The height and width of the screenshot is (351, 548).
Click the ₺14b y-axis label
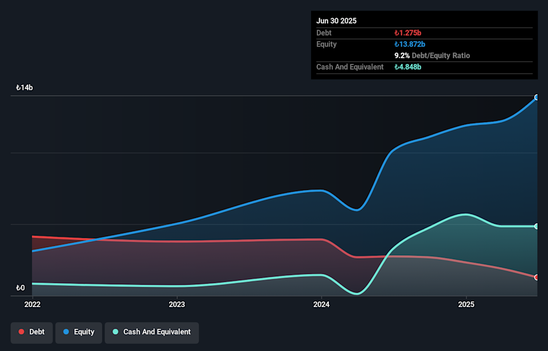(25, 88)
